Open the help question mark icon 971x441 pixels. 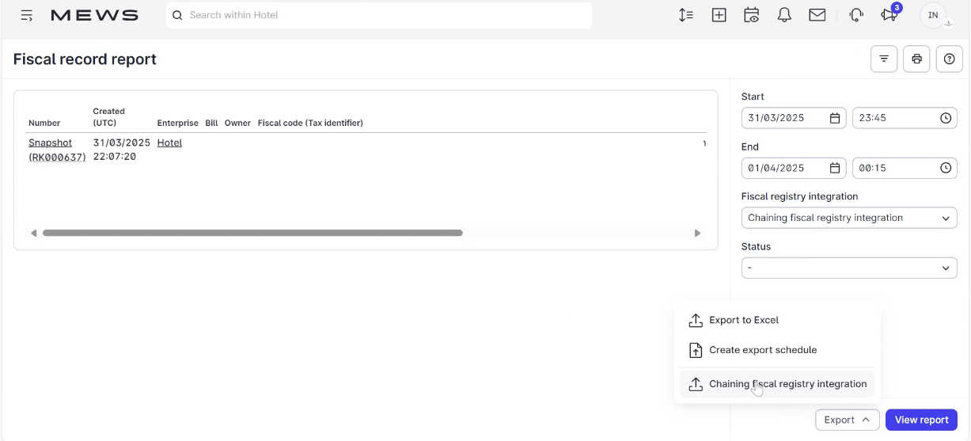coord(950,59)
